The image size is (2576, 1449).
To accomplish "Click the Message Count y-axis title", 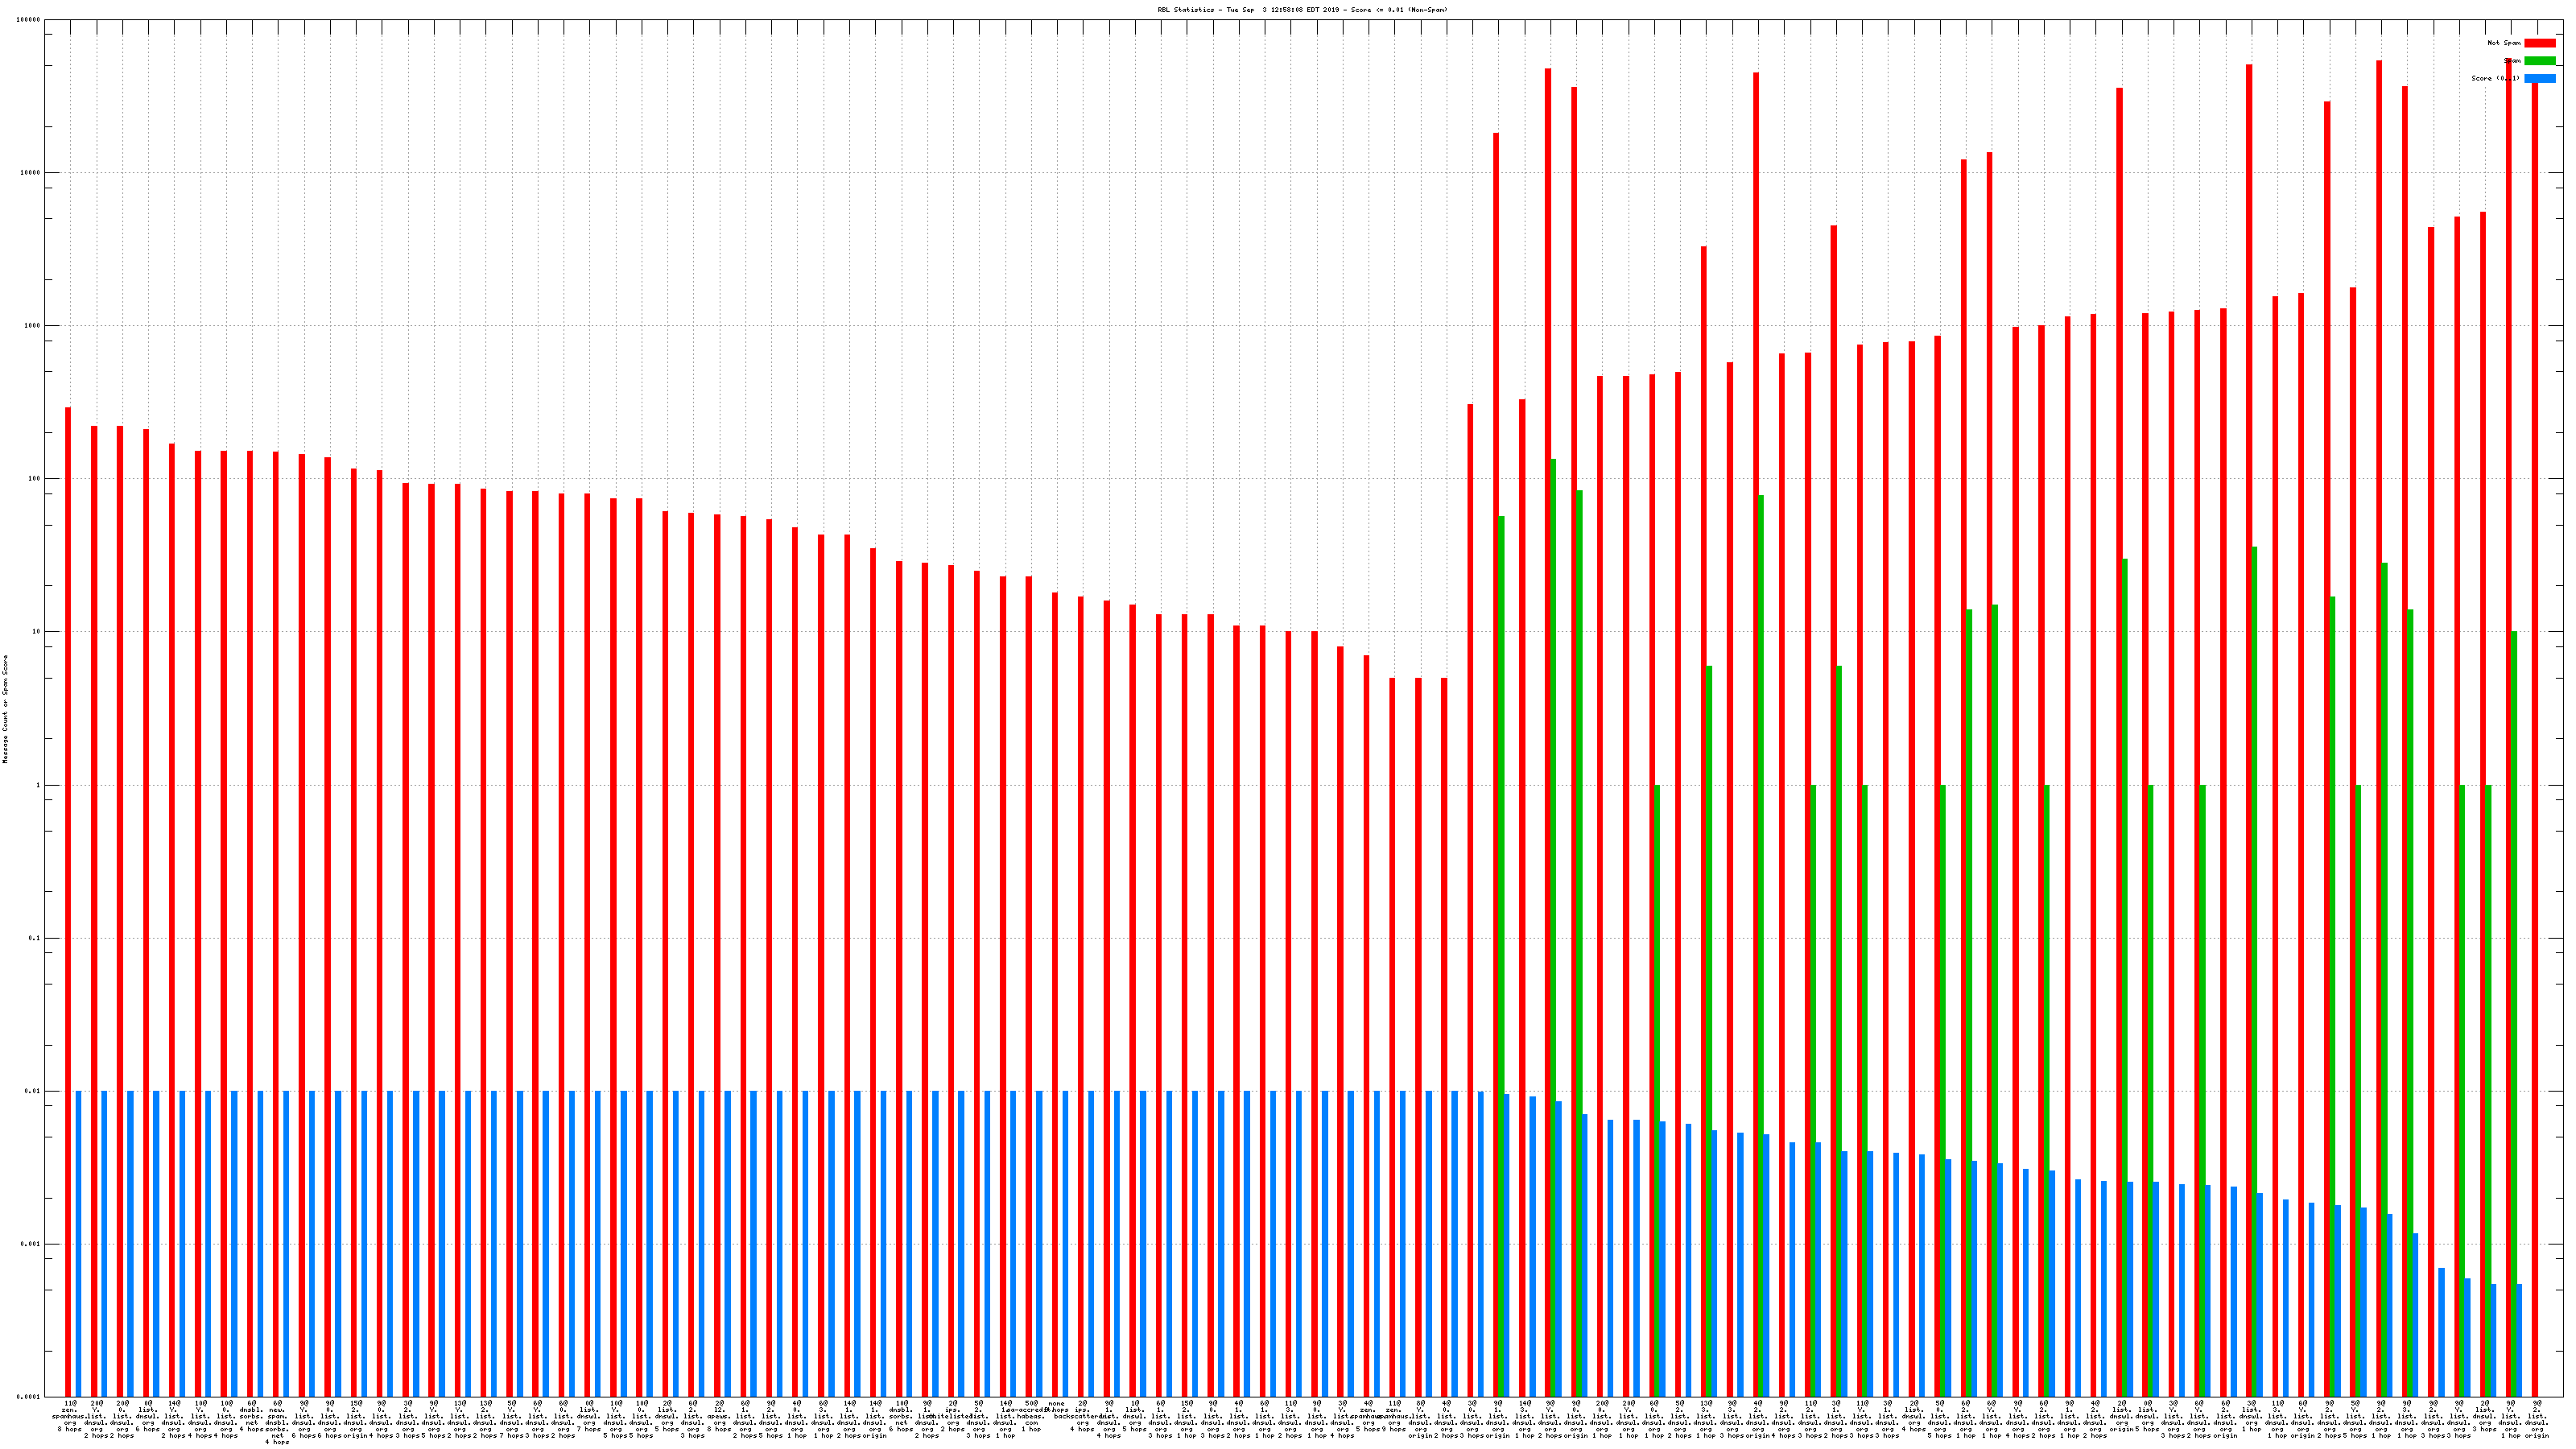I will click(x=5, y=709).
